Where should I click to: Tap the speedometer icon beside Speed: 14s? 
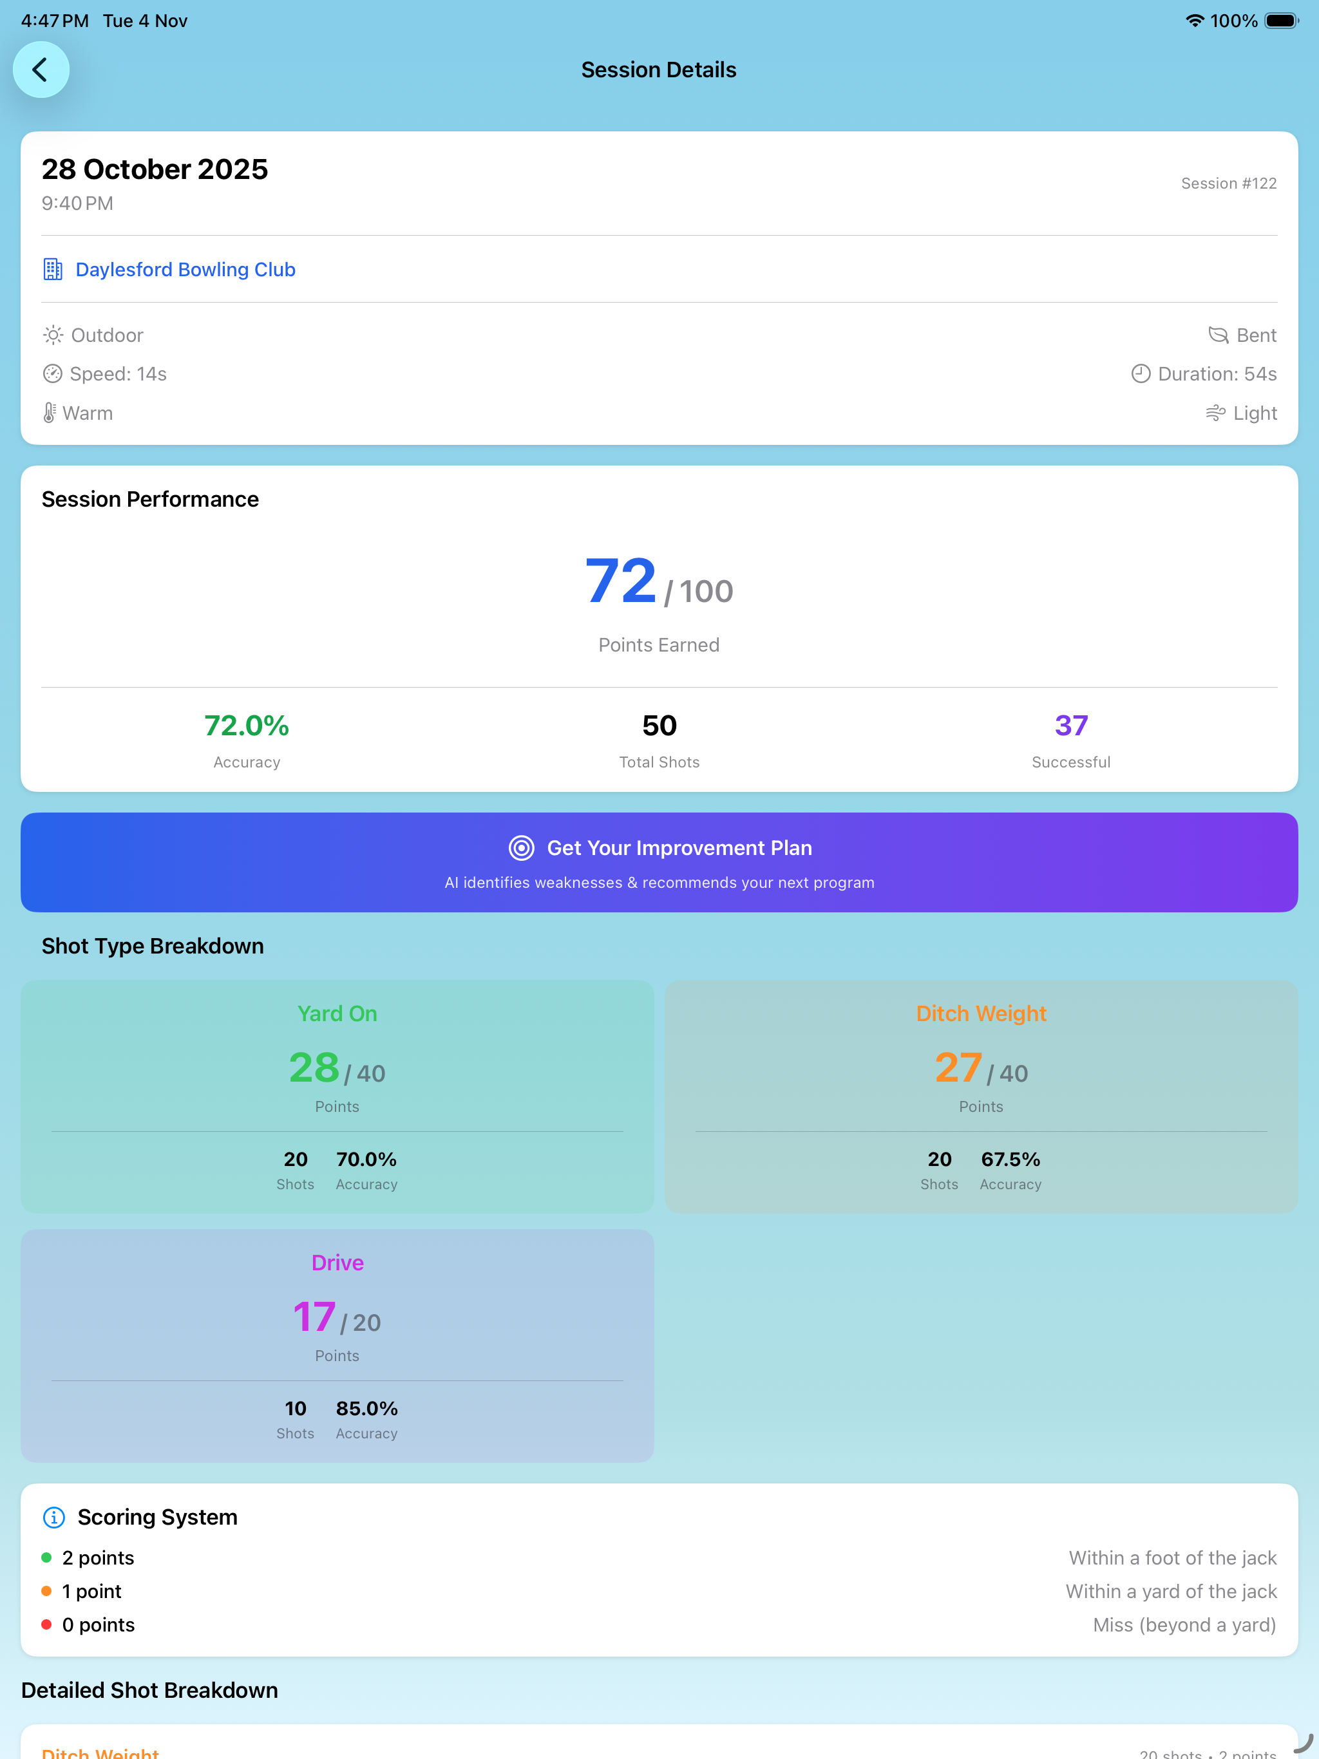(x=53, y=373)
